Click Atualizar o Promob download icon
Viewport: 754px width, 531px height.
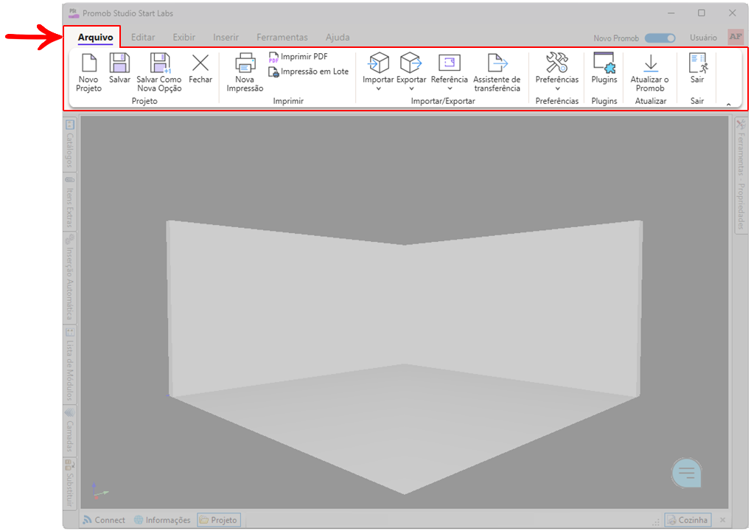point(650,63)
